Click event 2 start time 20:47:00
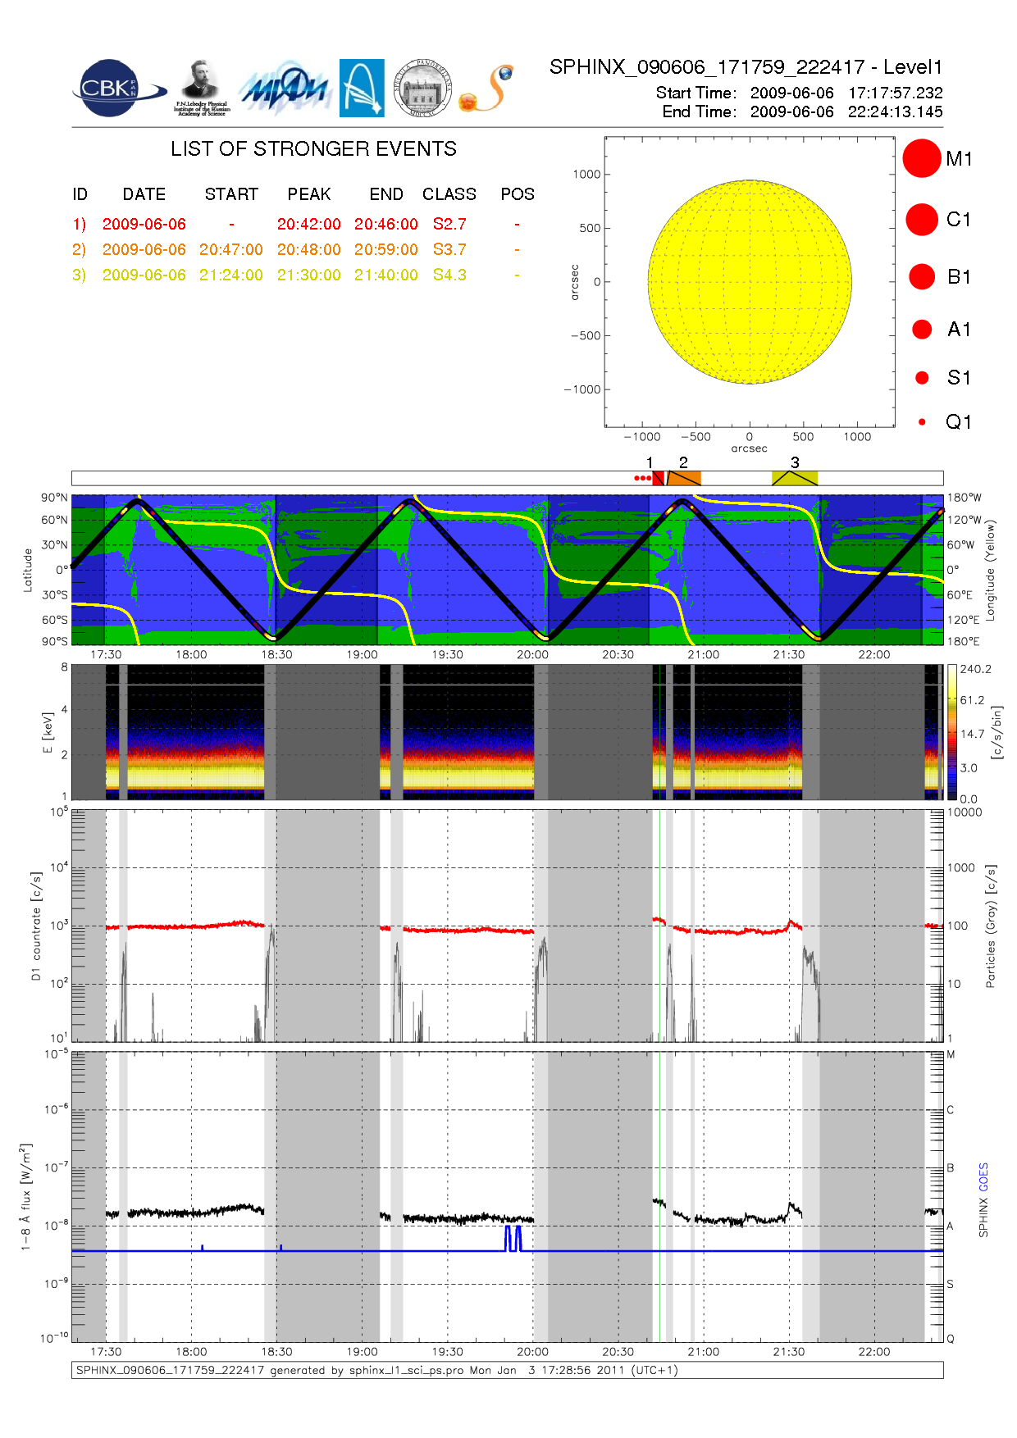The height and width of the screenshot is (1438, 1017). click(231, 249)
